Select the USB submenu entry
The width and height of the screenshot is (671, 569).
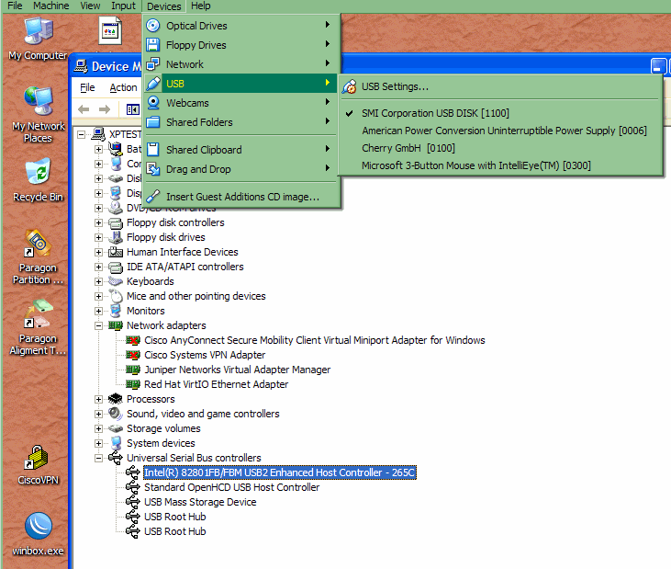click(241, 84)
